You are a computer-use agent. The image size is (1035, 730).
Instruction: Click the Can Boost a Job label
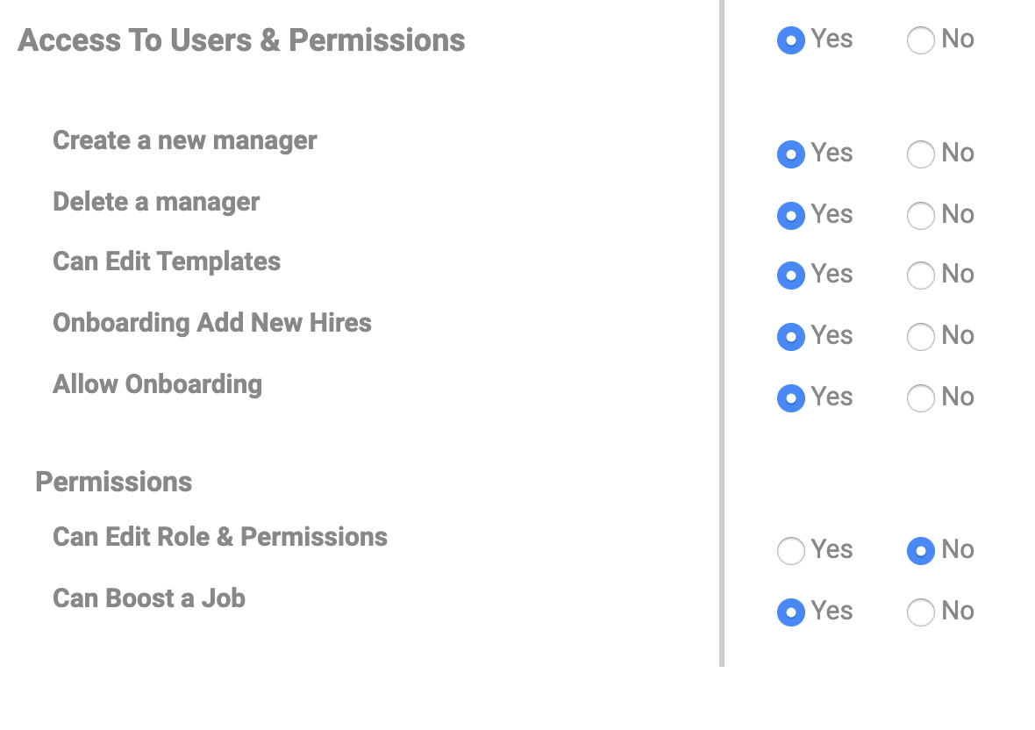(149, 598)
